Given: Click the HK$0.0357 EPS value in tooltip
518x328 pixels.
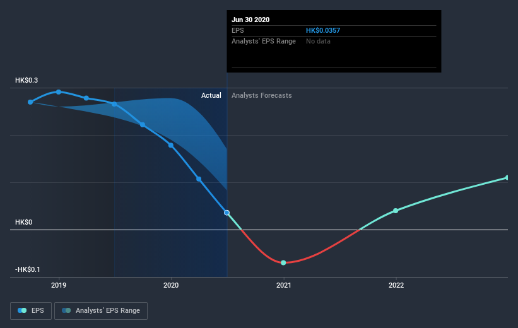Looking at the screenshot, I should (323, 30).
